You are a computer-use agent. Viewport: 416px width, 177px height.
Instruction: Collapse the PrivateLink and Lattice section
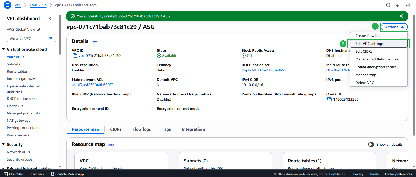[4, 168]
